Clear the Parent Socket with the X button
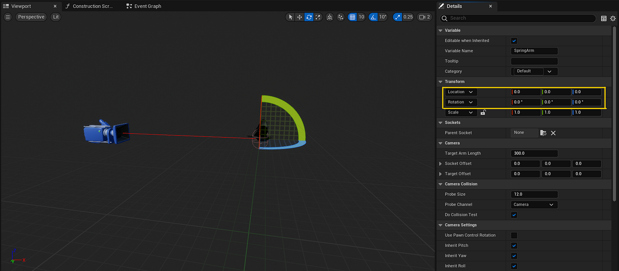 [x=553, y=132]
